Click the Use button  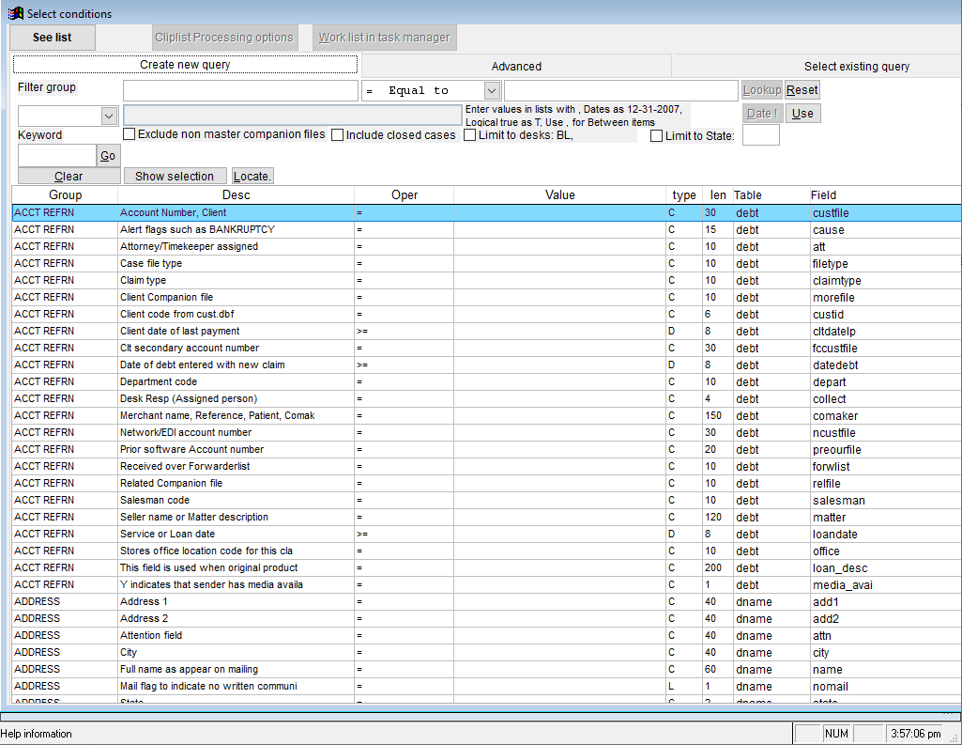(802, 114)
